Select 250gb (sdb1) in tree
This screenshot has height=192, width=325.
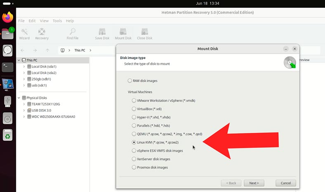tap(41, 79)
